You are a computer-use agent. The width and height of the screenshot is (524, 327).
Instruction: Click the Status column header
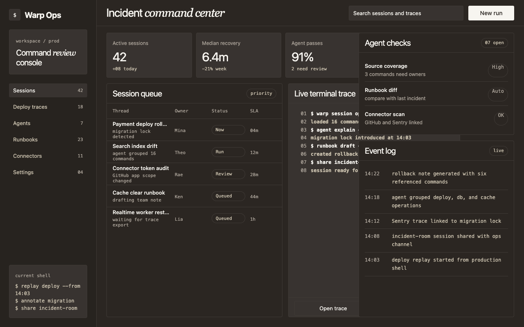(x=219, y=111)
